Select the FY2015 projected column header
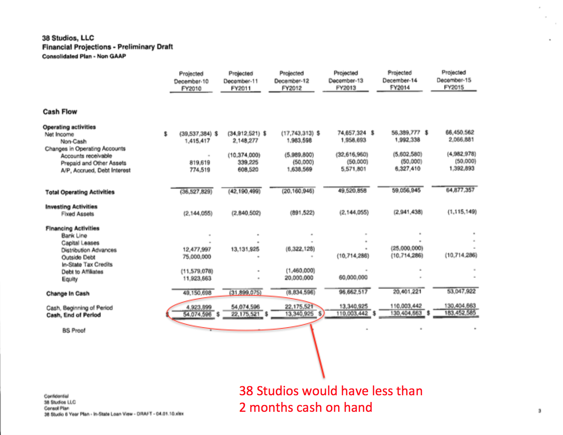The width and height of the screenshot is (563, 435). point(454,80)
